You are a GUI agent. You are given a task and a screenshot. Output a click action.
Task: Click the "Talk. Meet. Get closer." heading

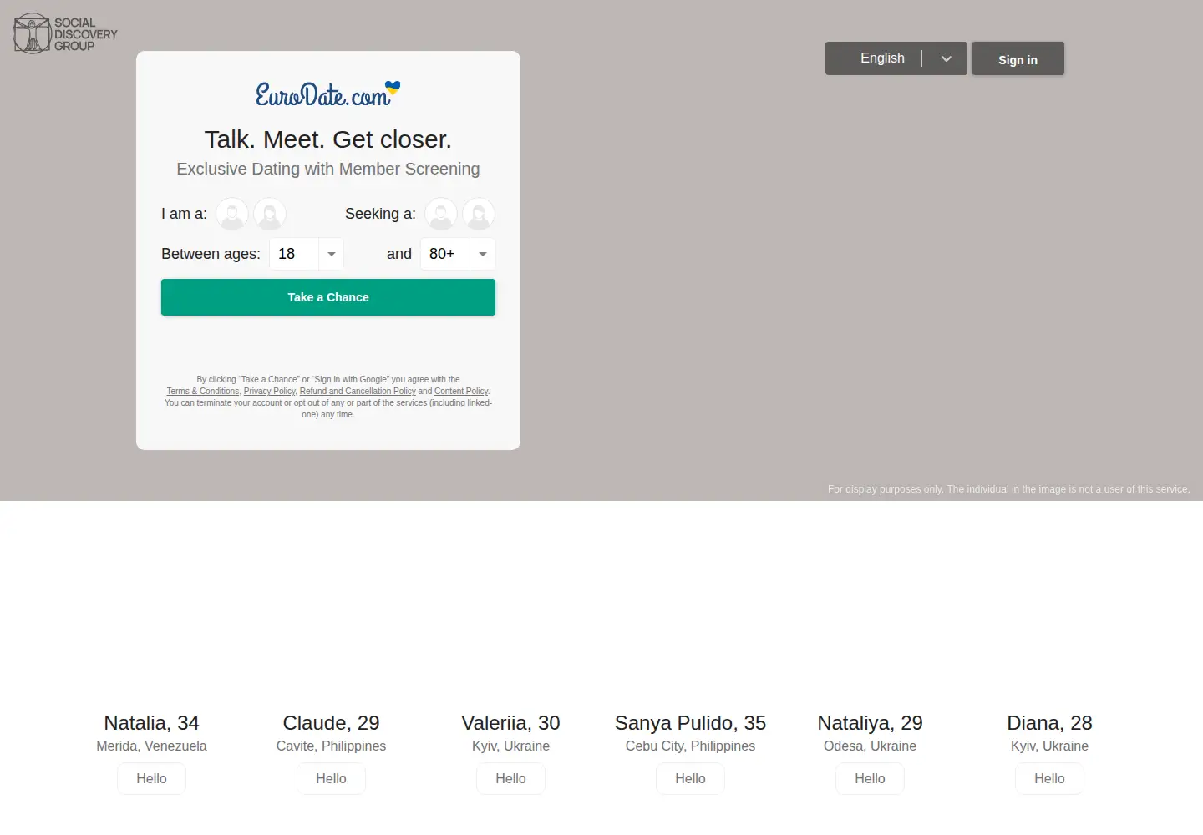(328, 139)
